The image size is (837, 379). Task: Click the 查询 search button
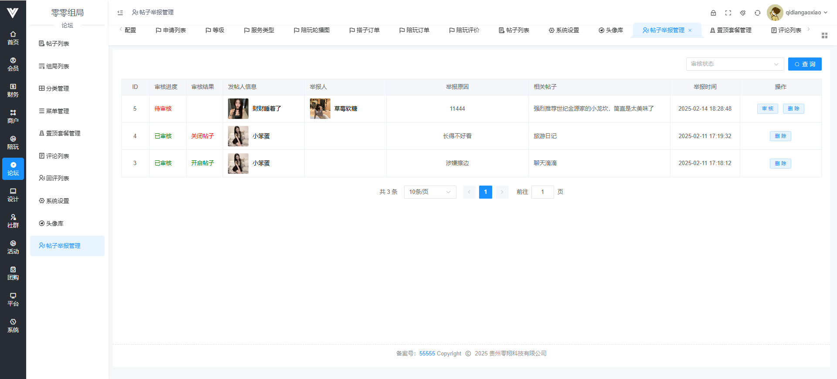click(805, 64)
